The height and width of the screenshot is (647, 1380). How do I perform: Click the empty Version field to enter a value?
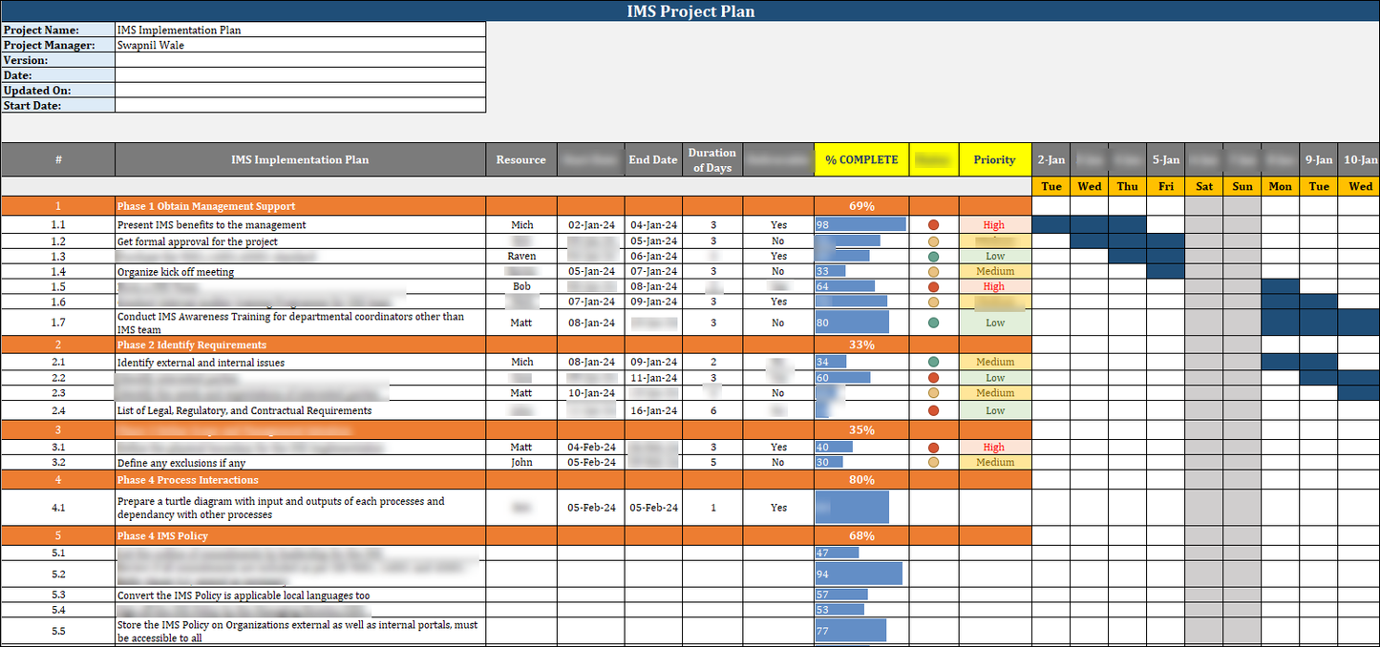coord(300,59)
